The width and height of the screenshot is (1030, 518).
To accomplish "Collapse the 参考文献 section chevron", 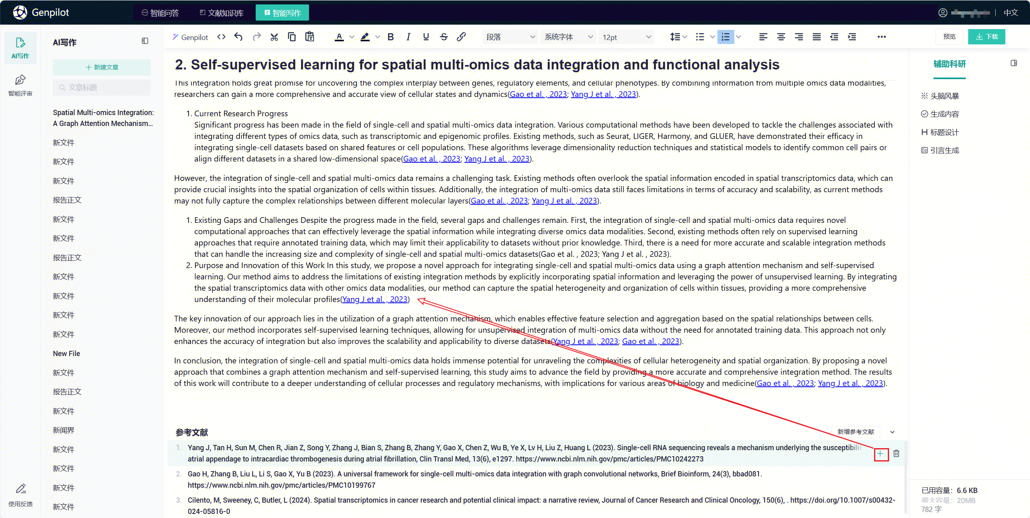I will (x=892, y=432).
